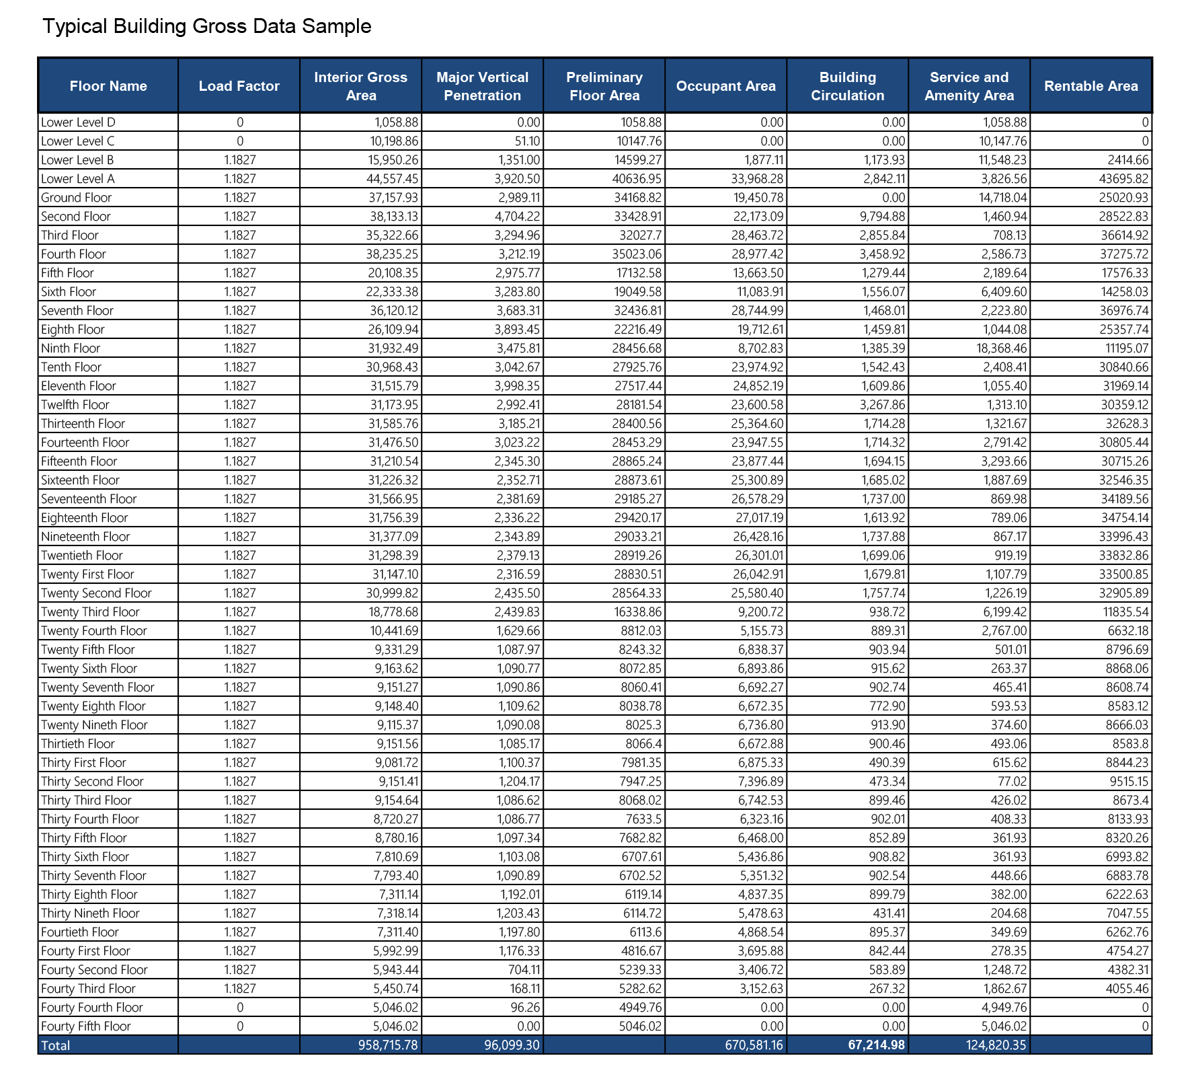Select the bold total 67,214.98

[875, 1046]
